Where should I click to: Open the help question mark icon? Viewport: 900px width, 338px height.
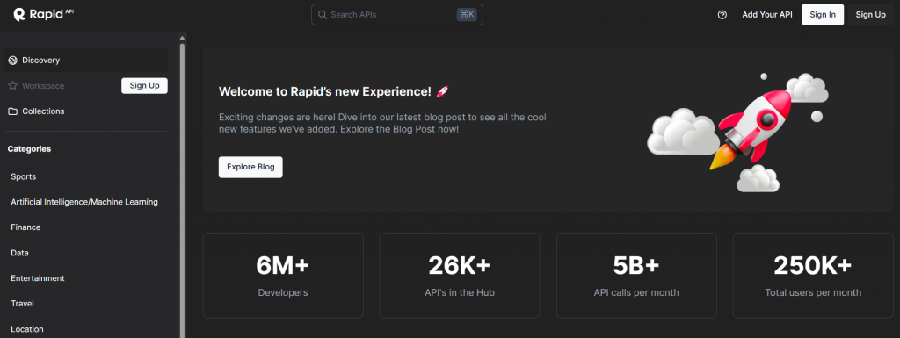(722, 15)
